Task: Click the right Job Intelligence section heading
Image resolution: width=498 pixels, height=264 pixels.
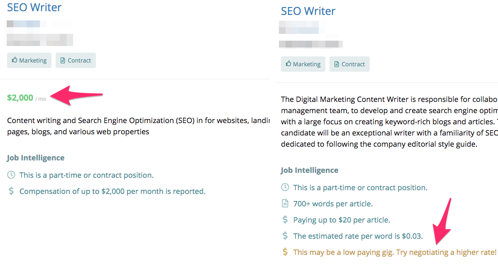Action: [309, 170]
